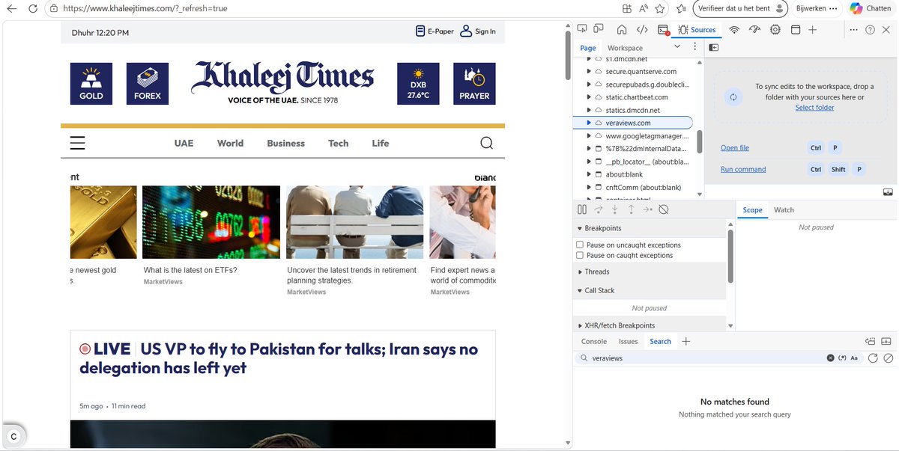Expand the secure.quantserve.com tree node

coord(589,72)
